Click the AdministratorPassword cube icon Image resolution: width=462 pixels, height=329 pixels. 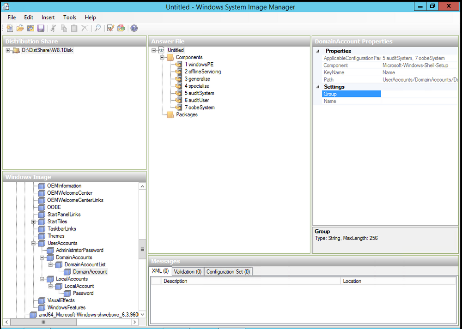pyautogui.click(x=50, y=251)
